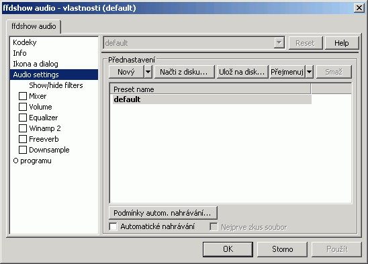Click the Přejmenuj button

[x=287, y=72]
